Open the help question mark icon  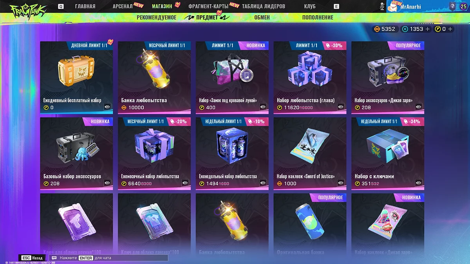452,6
